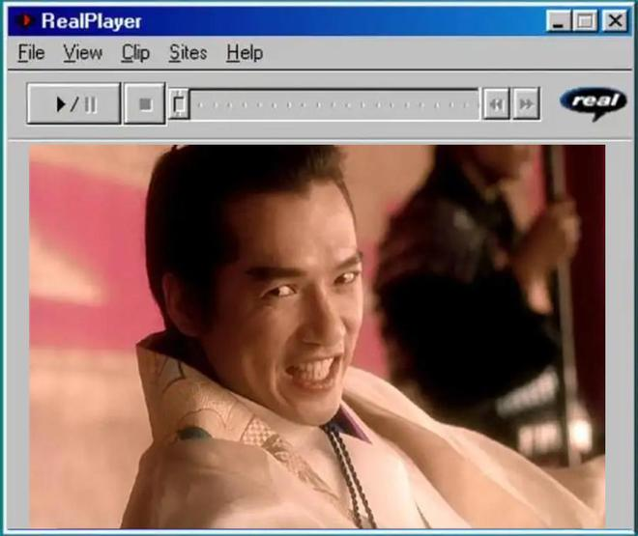638x536 pixels.
Task: Open the Sites menu
Action: (188, 53)
